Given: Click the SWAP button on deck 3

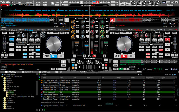Looking at the screenshot, I should [x=63, y=65].
